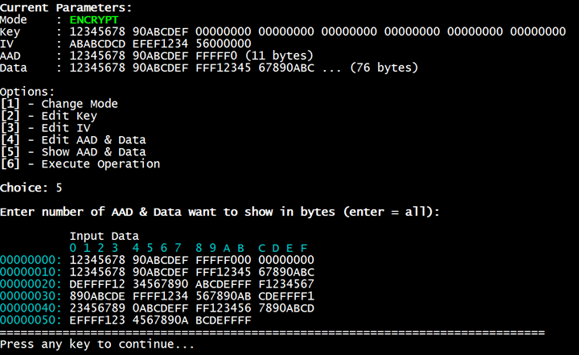Screen dimensions: 579x355
Task: Click the hex column offset header row
Action: [x=188, y=247]
